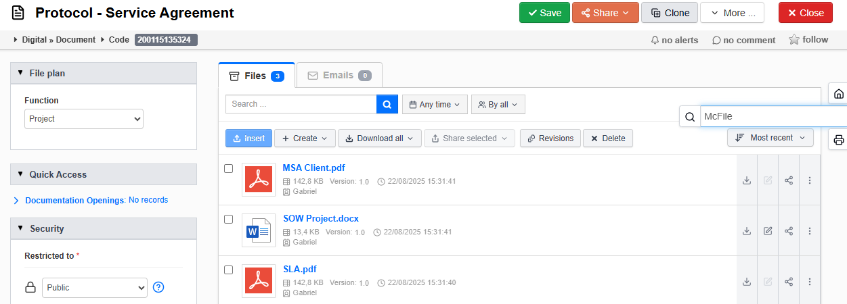Clone this document
The width and height of the screenshot is (847, 304).
point(670,13)
